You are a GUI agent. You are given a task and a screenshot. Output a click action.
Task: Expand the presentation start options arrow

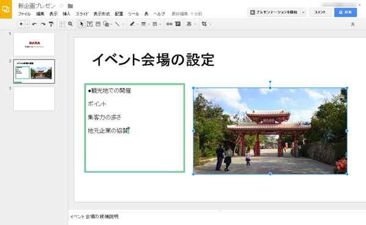pyautogui.click(x=303, y=12)
